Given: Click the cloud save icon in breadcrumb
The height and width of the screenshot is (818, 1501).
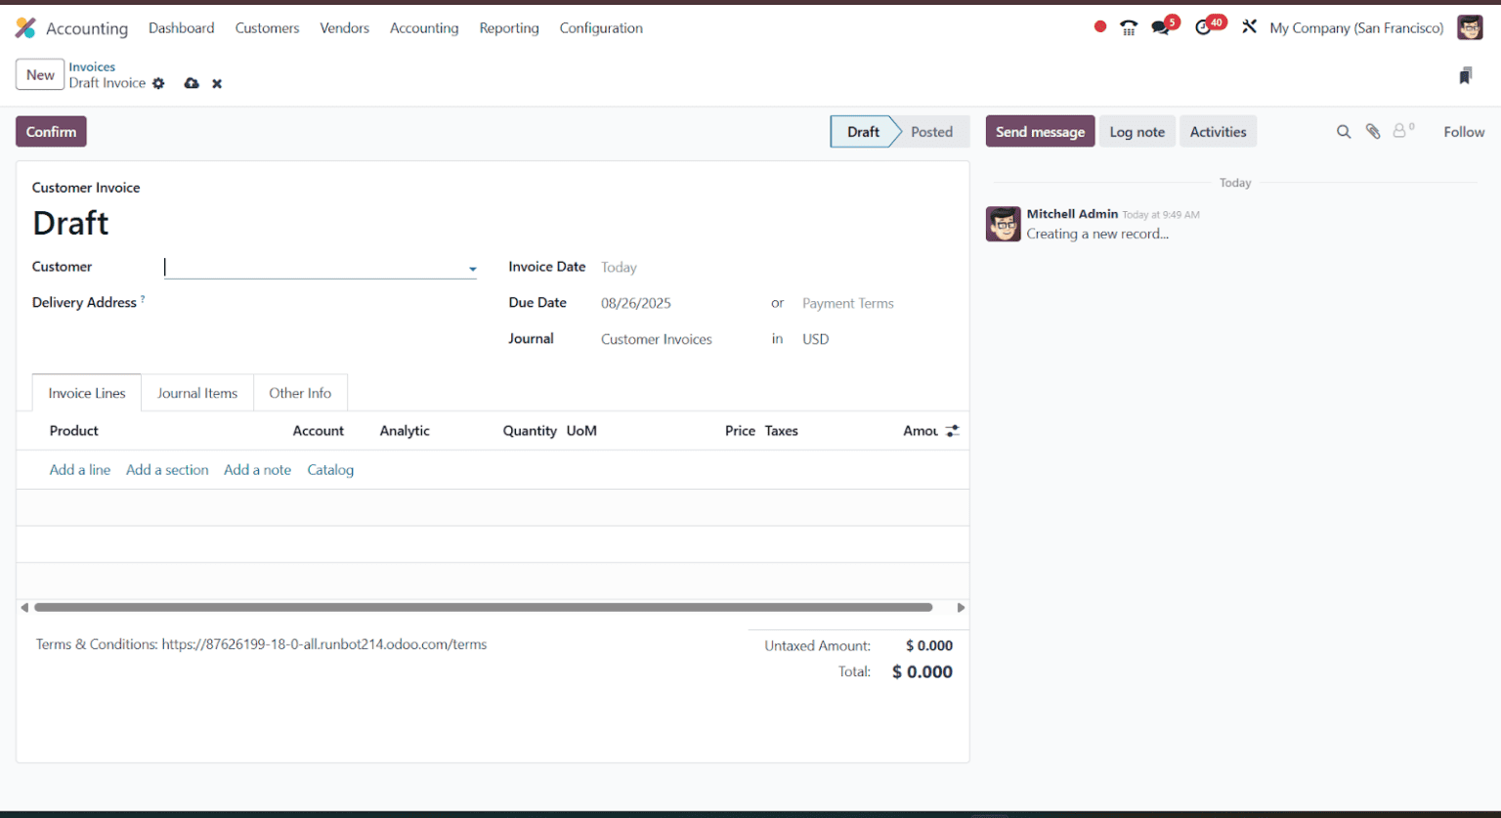Looking at the screenshot, I should (x=192, y=83).
